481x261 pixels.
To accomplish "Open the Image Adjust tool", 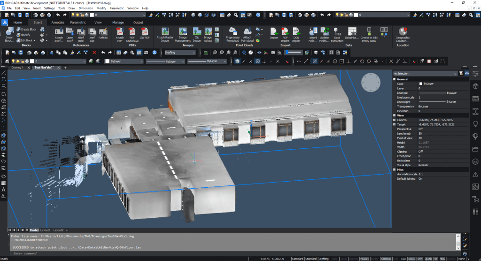I will (x=208, y=35).
